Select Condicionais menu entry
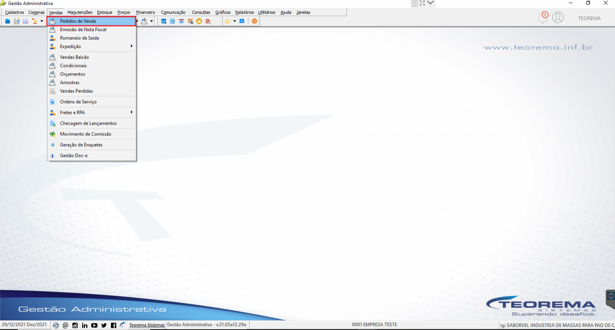615x330 pixels. pyautogui.click(x=92, y=66)
